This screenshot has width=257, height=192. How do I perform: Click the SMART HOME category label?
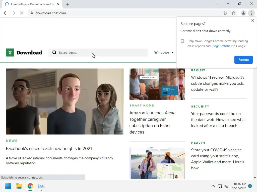142,105
